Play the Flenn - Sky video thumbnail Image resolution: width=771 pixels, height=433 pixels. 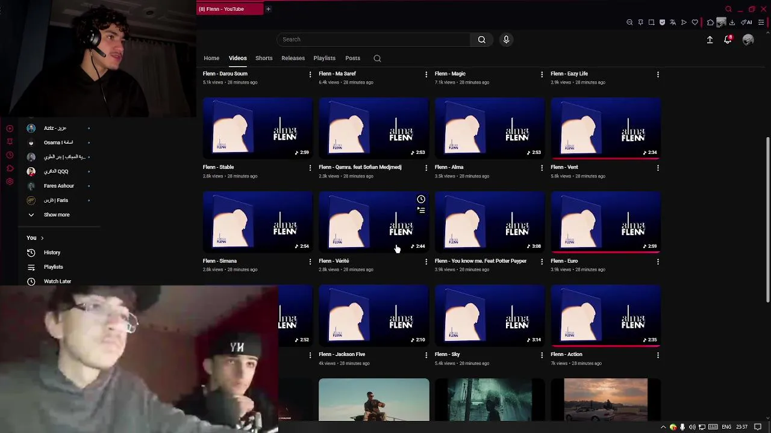[x=490, y=315]
